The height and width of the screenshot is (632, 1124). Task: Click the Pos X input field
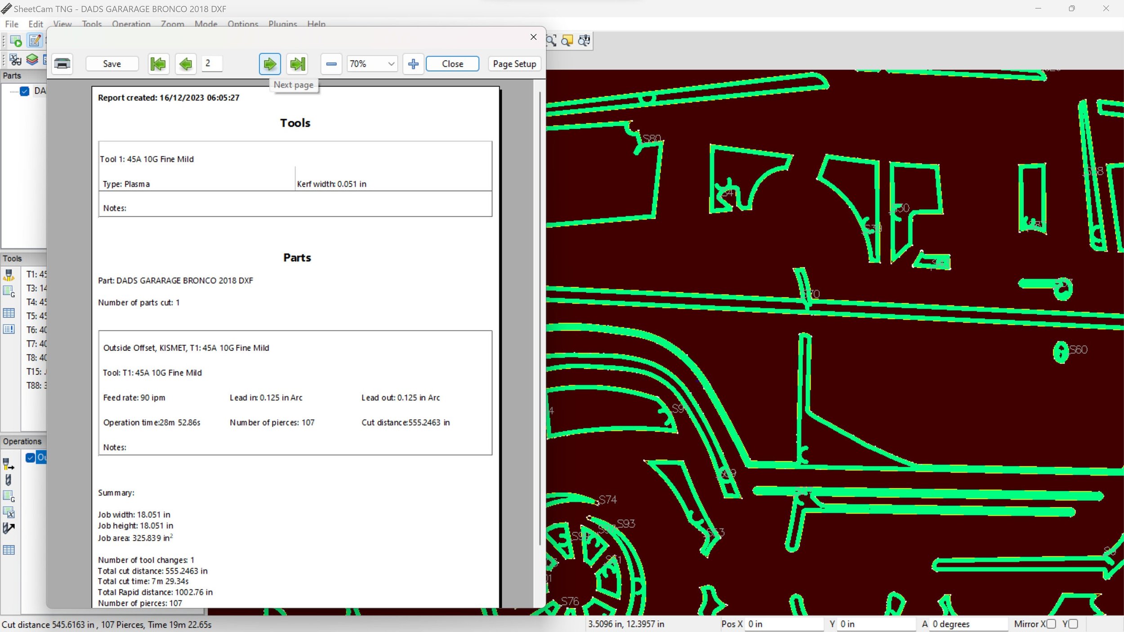pyautogui.click(x=785, y=624)
